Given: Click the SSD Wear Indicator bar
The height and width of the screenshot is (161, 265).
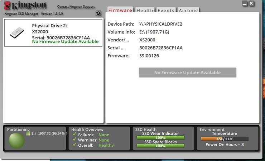Looking at the screenshot, I should pos(161,137).
